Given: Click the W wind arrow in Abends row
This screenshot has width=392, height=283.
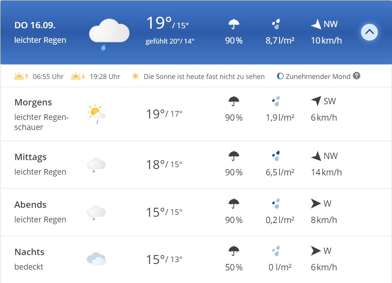Looking at the screenshot, I should [x=316, y=203].
